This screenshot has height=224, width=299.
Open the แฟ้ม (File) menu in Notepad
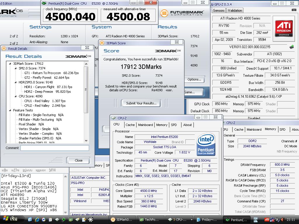click(5, 170)
